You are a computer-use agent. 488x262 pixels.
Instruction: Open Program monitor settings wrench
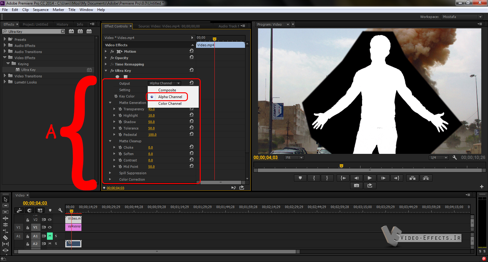[455, 158]
